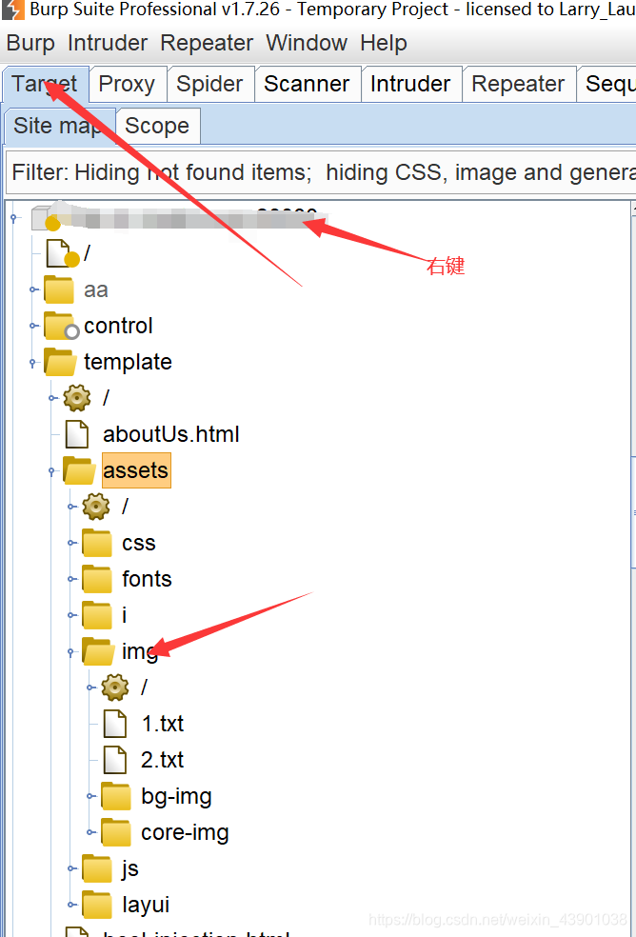Expand the gear node under img
The image size is (636, 937).
pyautogui.click(x=91, y=688)
